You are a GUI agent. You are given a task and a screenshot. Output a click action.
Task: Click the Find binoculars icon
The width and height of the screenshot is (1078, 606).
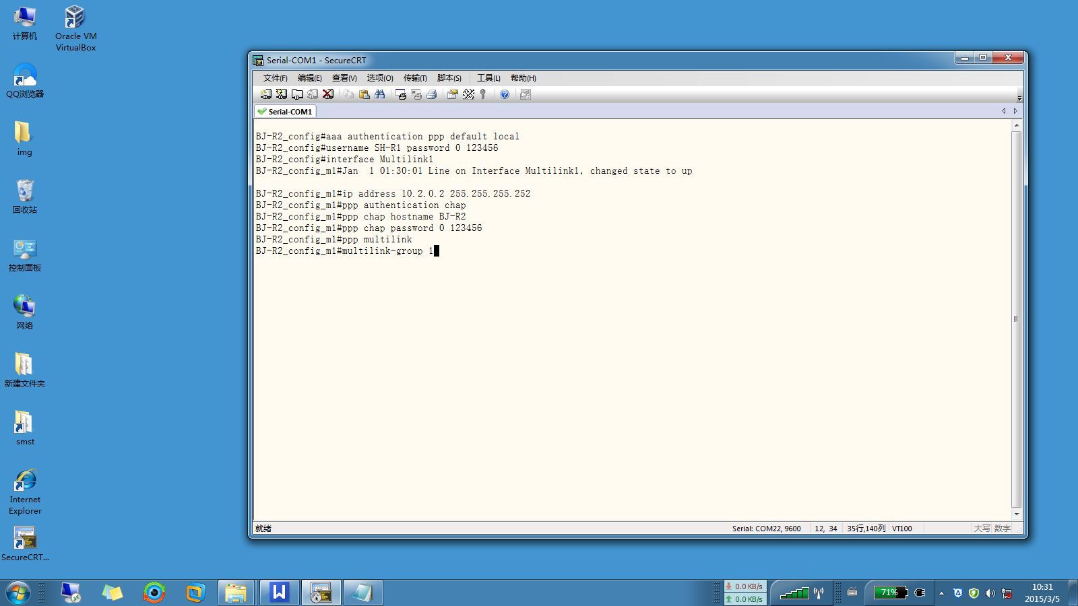tap(380, 94)
